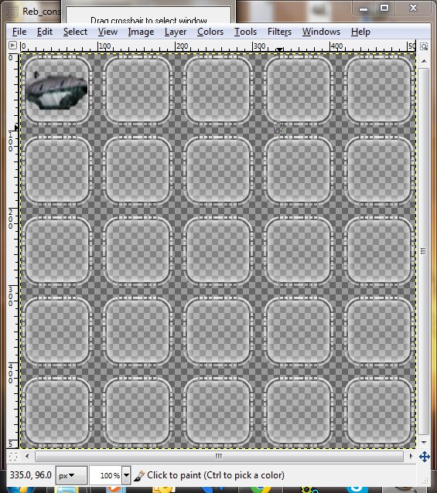The image size is (437, 493).
Task: Open the File menu
Action: [19, 32]
